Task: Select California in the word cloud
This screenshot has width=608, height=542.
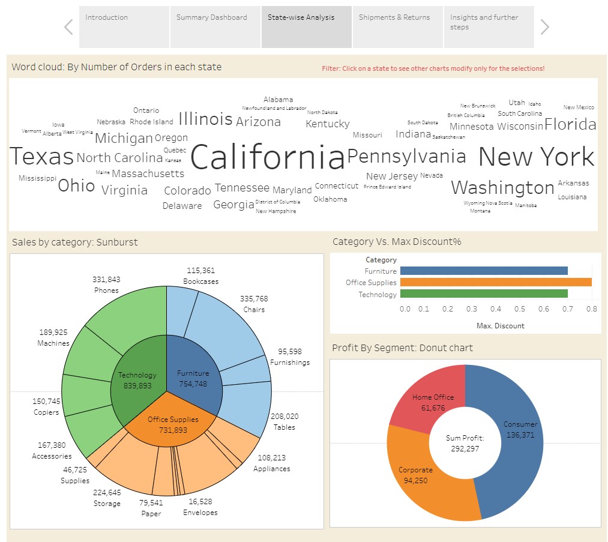Action: (x=268, y=157)
